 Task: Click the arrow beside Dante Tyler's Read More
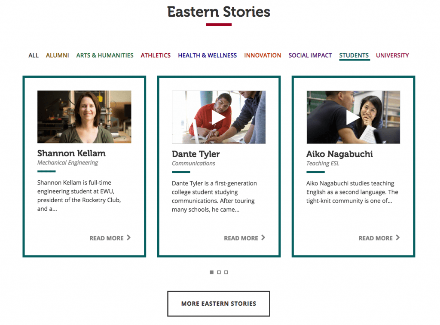[x=263, y=237]
